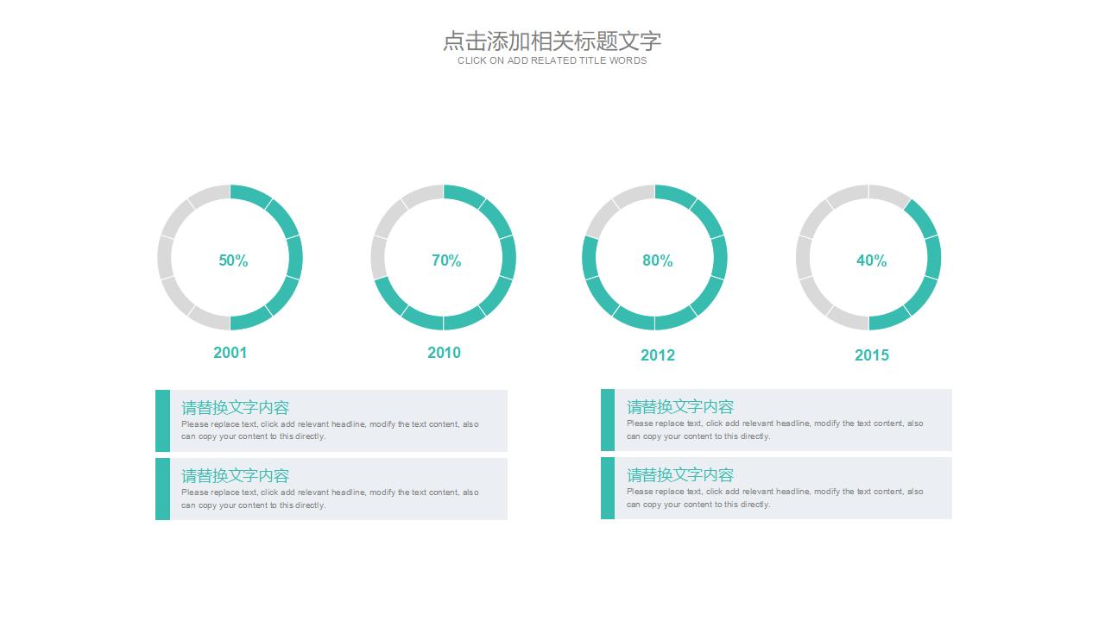This screenshot has width=1105, height=621.
Task: Click the teal accent bar of upper-left box
Action: pos(162,421)
